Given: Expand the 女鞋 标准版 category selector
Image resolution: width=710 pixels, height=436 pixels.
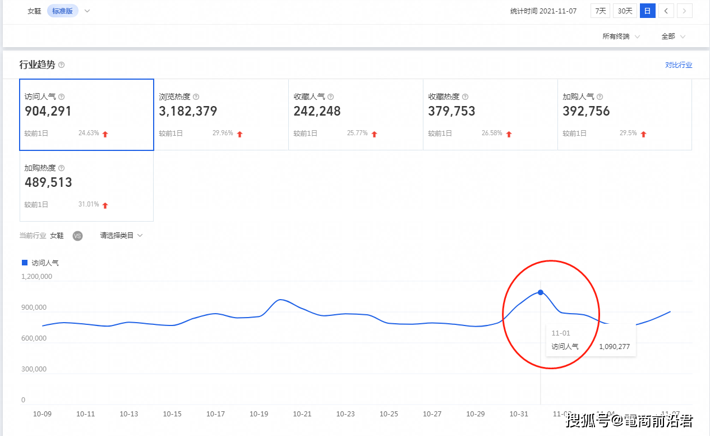Looking at the screenshot, I should (x=87, y=11).
